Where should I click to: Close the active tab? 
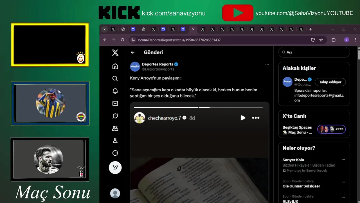click(x=193, y=29)
